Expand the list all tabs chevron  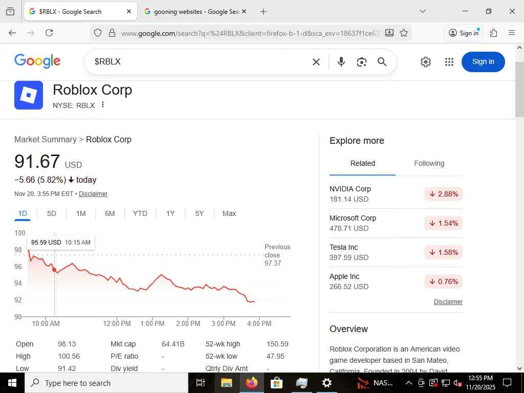(423, 11)
